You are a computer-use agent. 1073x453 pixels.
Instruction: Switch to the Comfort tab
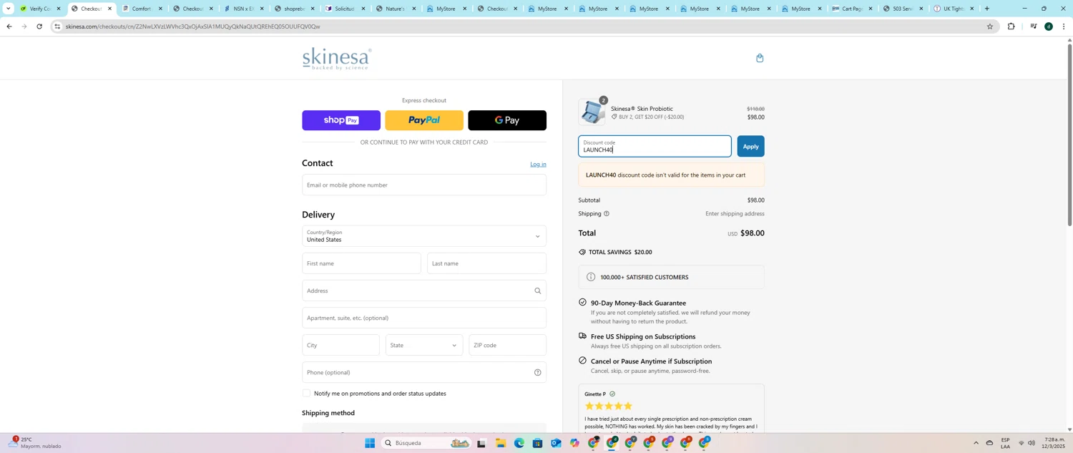[142, 9]
